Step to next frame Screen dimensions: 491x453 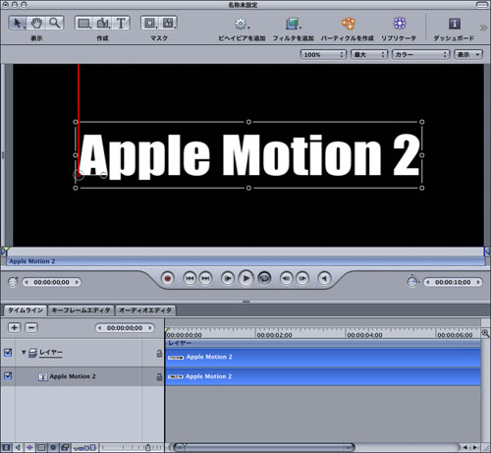pyautogui.click(x=302, y=278)
